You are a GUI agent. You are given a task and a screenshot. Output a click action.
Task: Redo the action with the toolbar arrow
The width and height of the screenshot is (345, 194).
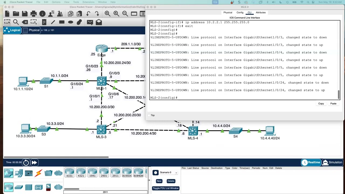(97, 13)
